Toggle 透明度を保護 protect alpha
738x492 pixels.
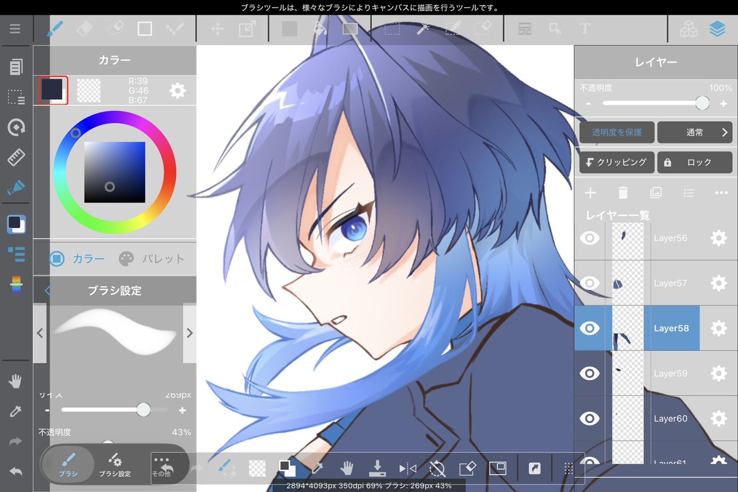pyautogui.click(x=617, y=132)
